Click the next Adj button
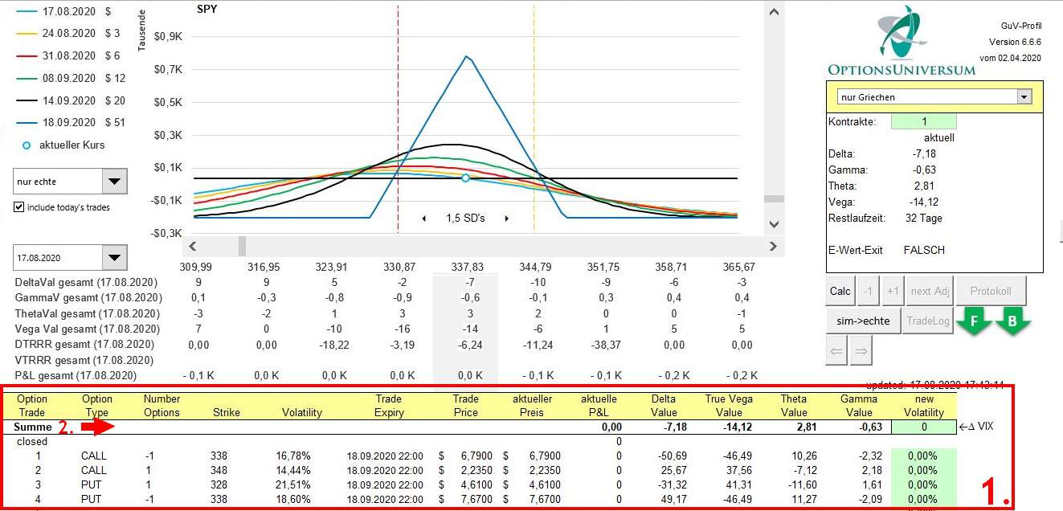Viewport: 1063px width, 511px height. click(x=931, y=291)
